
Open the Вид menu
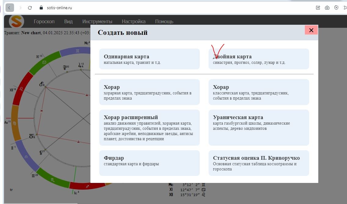[x=68, y=21]
